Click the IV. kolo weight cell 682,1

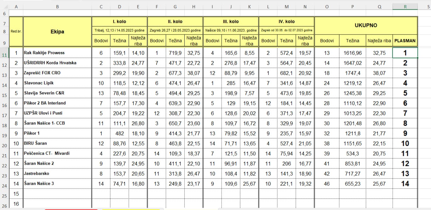click(287, 73)
